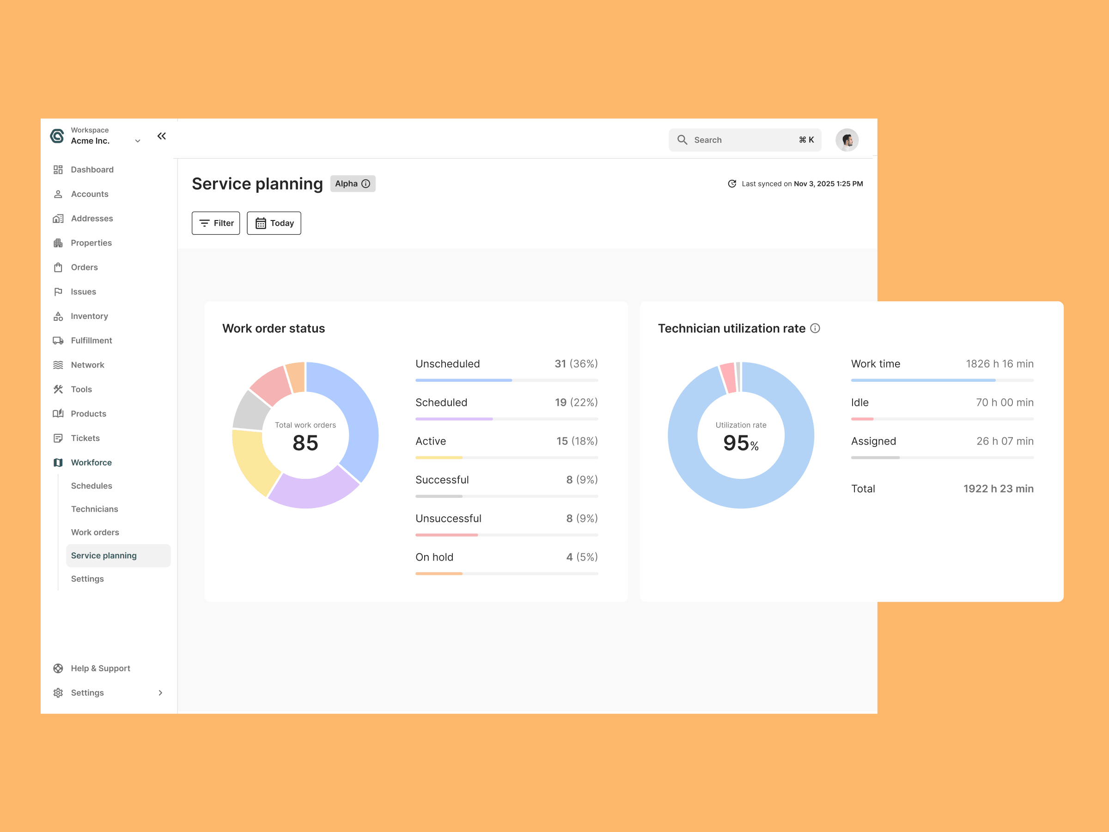Screen dimensions: 1109x832
Task: Click the Network waves icon
Action: click(x=58, y=365)
